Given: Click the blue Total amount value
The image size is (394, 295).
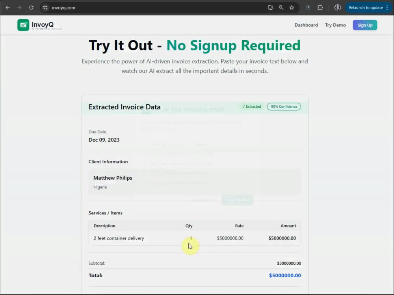Looking at the screenshot, I should [x=285, y=275].
